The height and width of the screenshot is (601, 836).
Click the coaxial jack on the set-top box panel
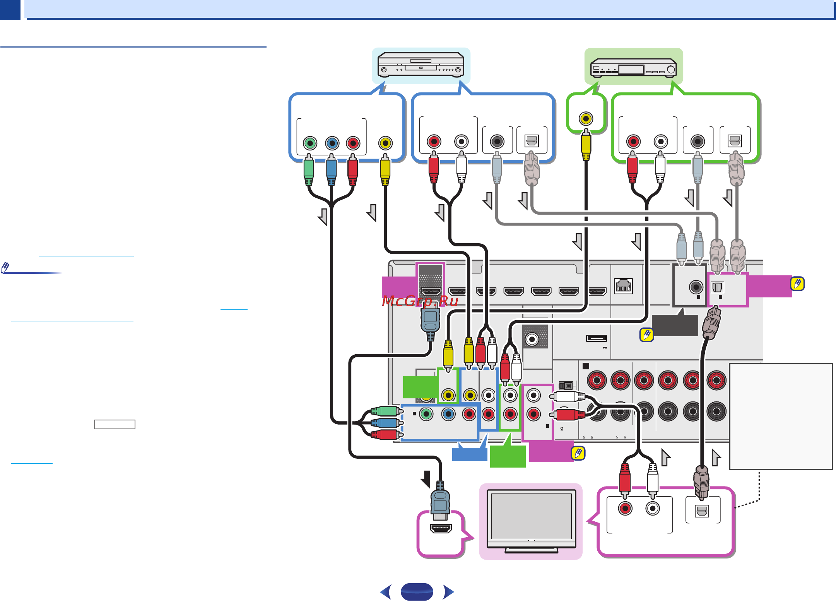click(x=698, y=142)
